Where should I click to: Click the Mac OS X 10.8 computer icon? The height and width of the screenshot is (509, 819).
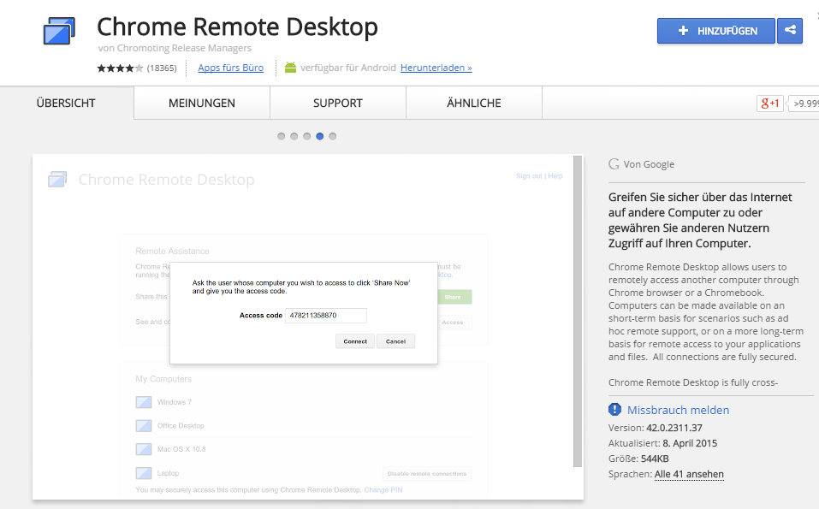(x=144, y=449)
